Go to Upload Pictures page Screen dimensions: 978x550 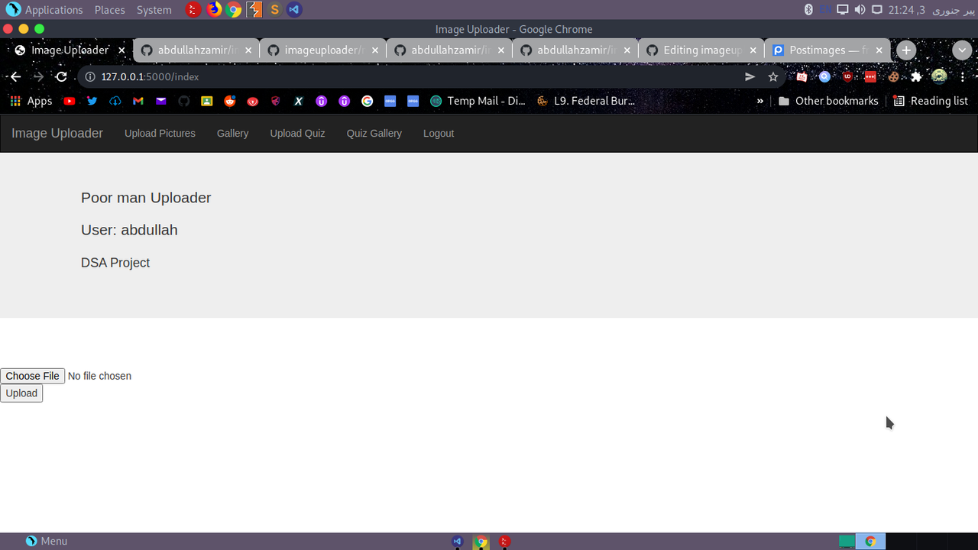click(x=160, y=133)
